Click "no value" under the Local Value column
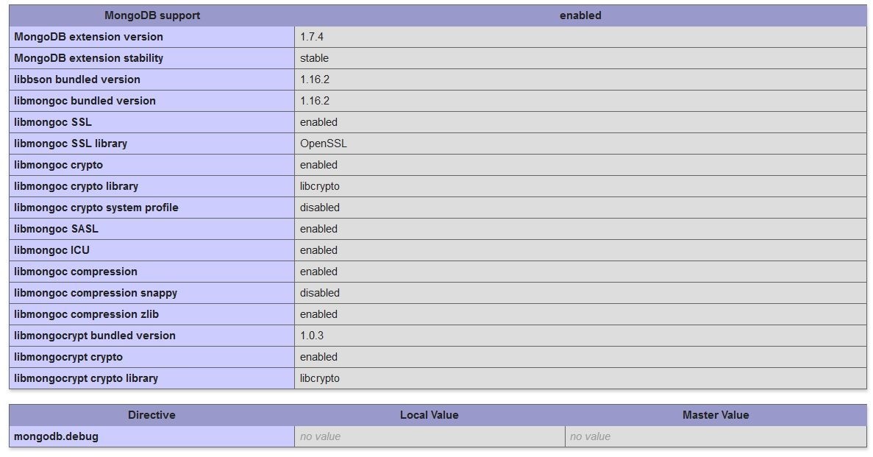873x457 pixels. tap(320, 436)
